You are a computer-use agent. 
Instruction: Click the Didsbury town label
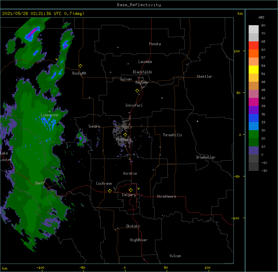[124, 139]
